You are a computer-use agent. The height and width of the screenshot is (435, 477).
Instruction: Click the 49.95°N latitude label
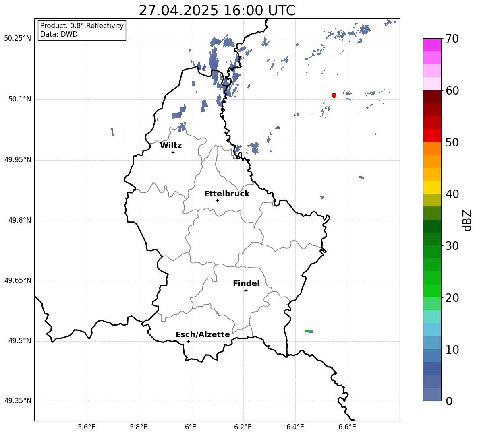[18, 159]
